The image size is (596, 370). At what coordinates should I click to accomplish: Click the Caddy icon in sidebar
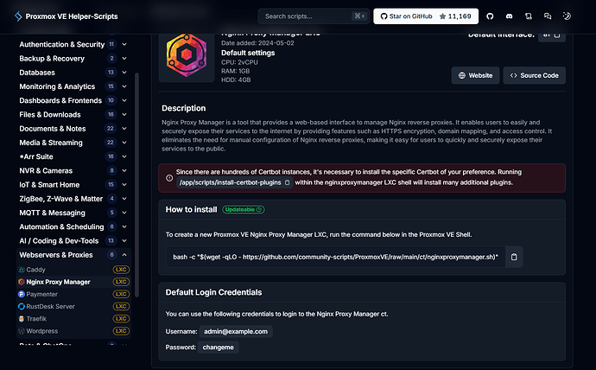pyautogui.click(x=22, y=270)
